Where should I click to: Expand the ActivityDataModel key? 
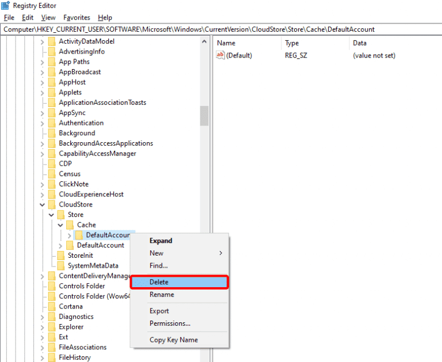click(x=42, y=42)
